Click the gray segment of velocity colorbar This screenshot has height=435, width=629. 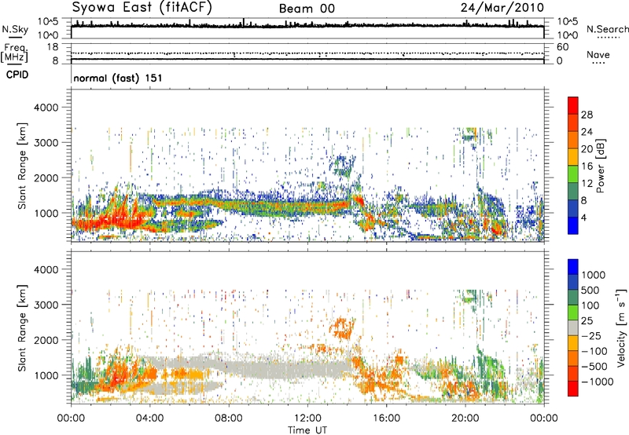click(x=573, y=327)
